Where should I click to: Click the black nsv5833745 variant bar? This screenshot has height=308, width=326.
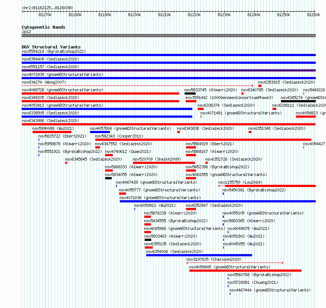(x=190, y=93)
